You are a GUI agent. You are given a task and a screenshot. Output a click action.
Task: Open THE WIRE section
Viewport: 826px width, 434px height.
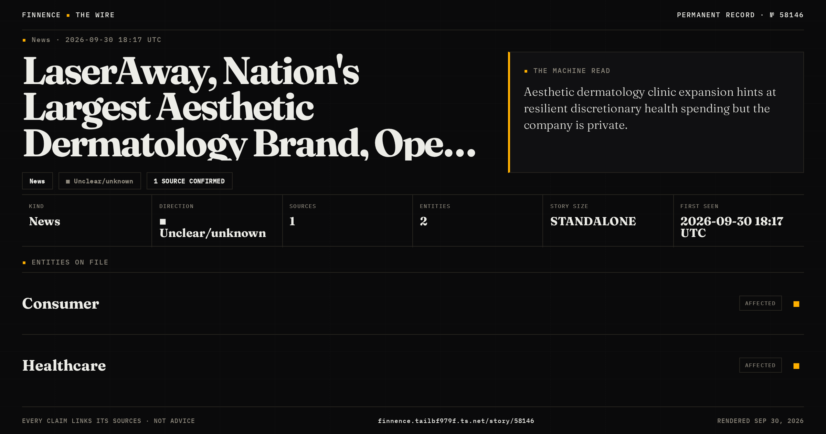pyautogui.click(x=95, y=15)
